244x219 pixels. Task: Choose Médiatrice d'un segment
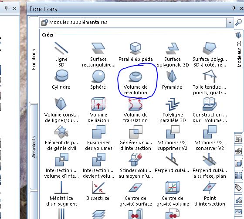tap(61, 193)
